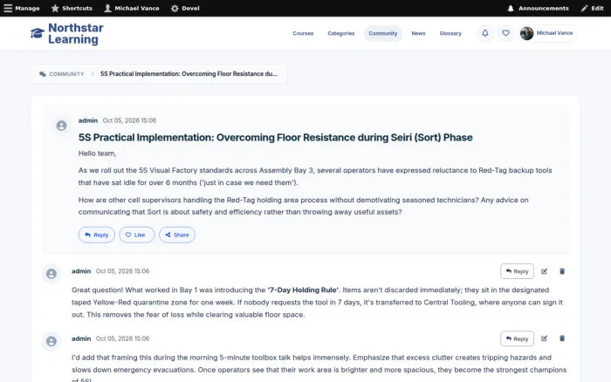611x382 pixels.
Task: Click Michael Vance profile avatar photo
Action: point(527,33)
